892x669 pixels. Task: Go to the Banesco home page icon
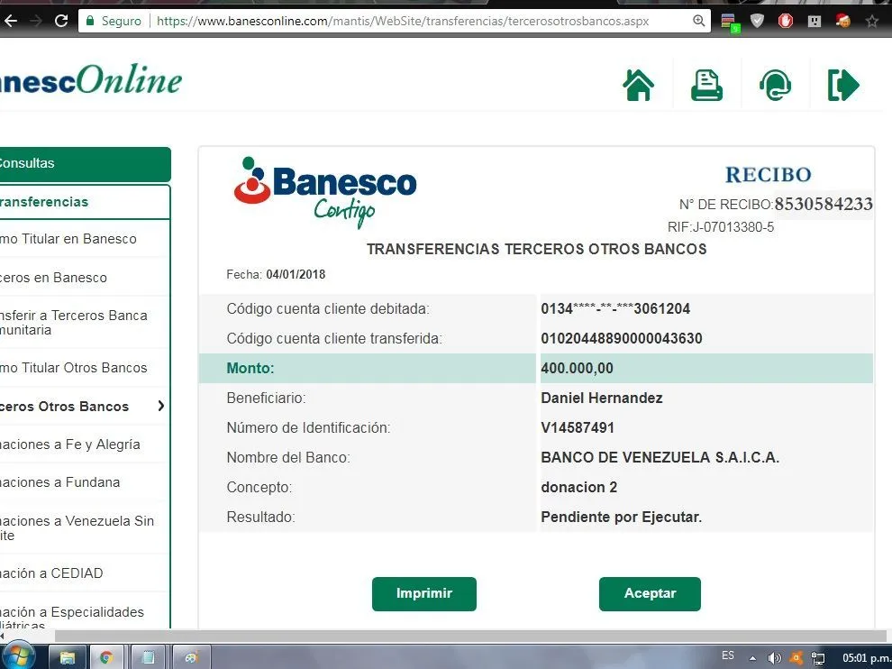click(x=638, y=86)
